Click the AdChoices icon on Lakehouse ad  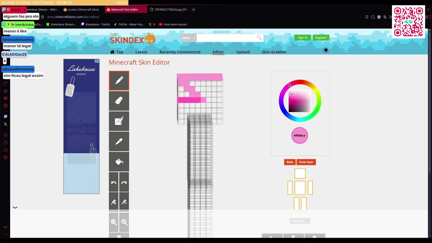point(97,61)
